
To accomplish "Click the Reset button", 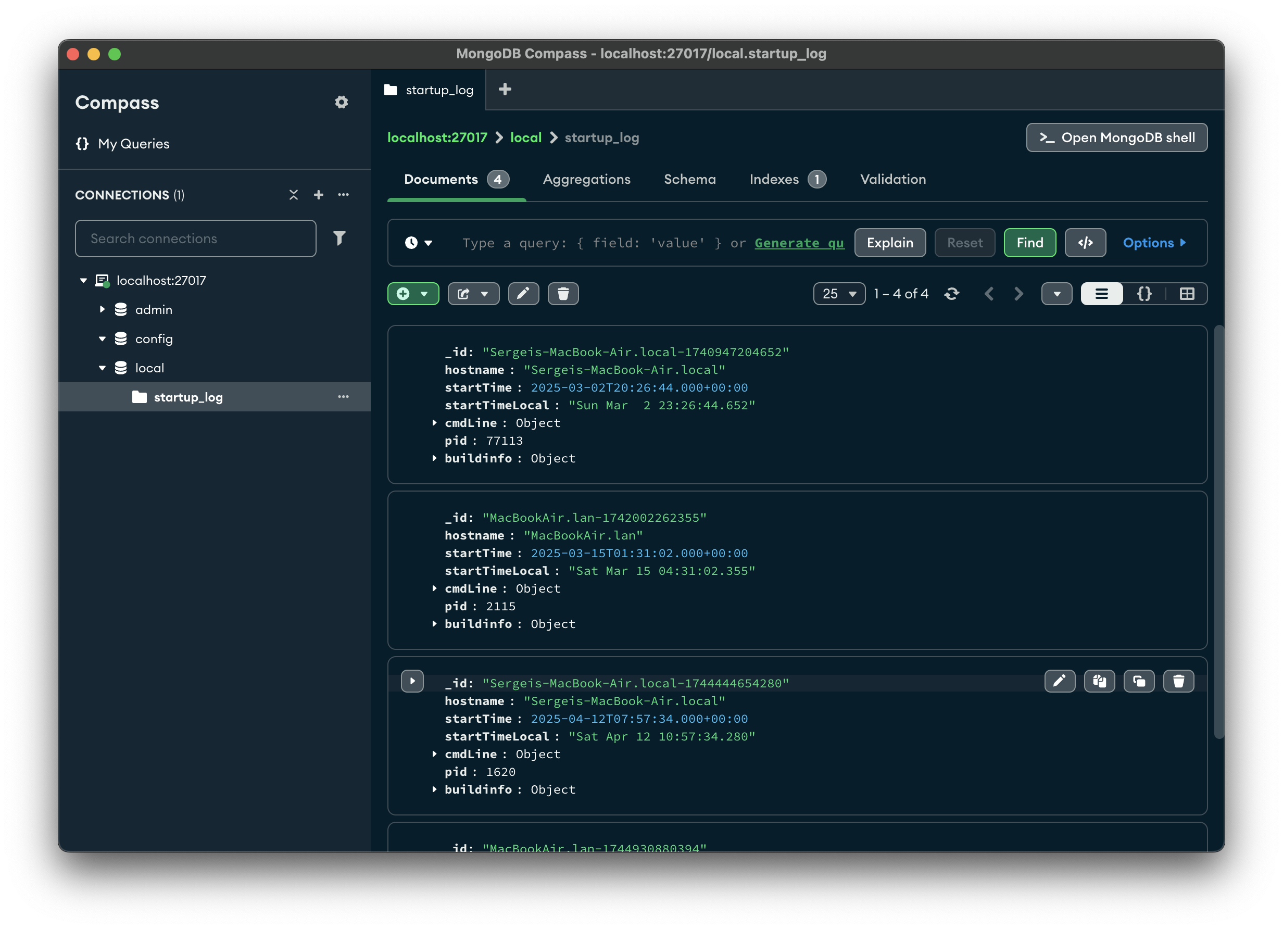I will tap(964, 243).
